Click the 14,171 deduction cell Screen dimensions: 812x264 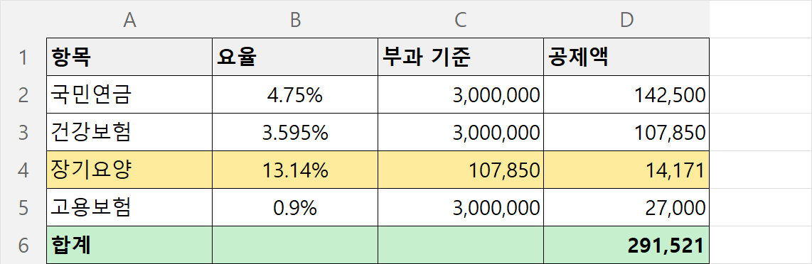(626, 170)
